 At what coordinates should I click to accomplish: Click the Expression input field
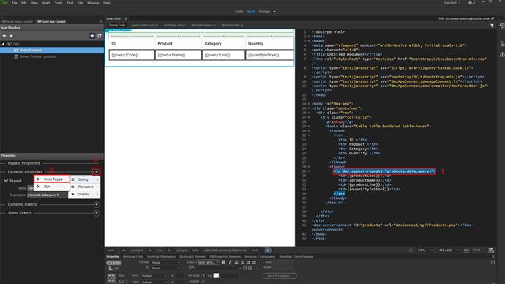48,195
